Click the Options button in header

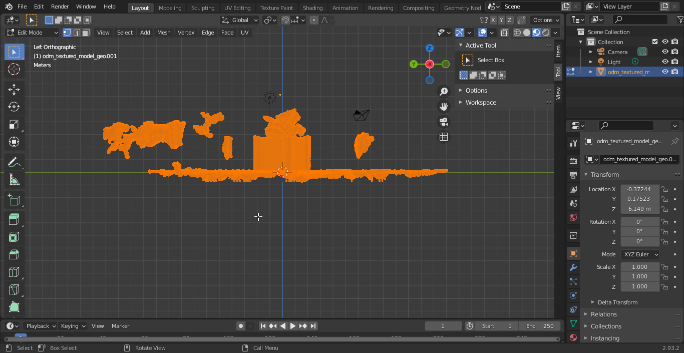(546, 20)
